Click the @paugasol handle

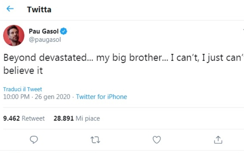45,39
